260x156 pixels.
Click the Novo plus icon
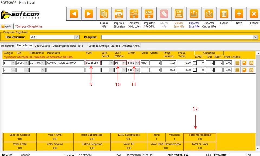coord(239,13)
